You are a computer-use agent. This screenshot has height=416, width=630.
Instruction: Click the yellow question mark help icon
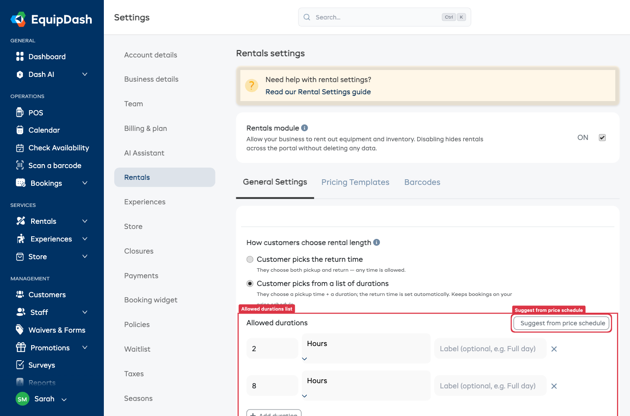[x=251, y=86]
